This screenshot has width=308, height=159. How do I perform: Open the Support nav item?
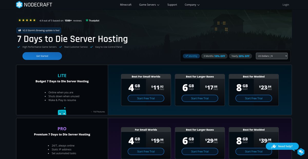tap(172, 5)
